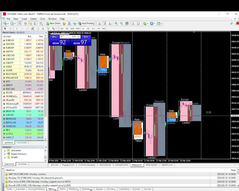
Task: Decrease lot volume with down arrow
Action: coord(61,37)
